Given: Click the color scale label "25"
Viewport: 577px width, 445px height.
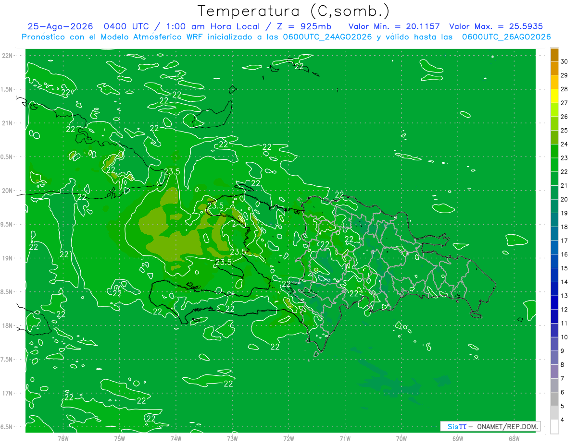Looking at the screenshot, I should tap(564, 131).
